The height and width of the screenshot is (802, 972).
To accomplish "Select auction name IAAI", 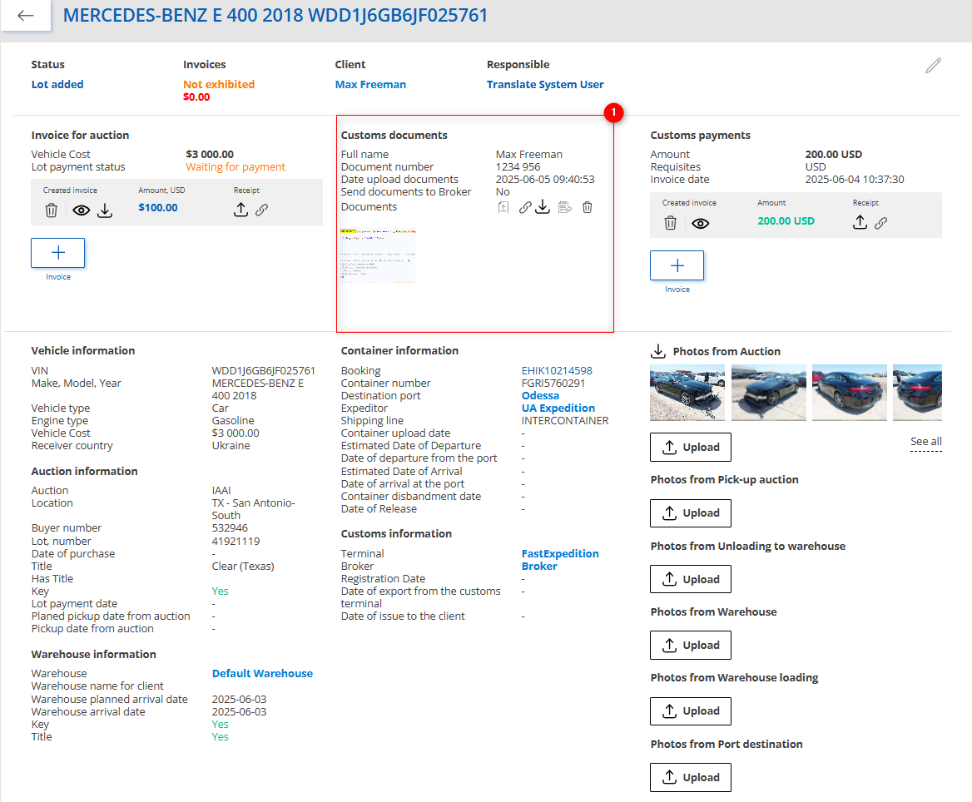I will coord(221,490).
